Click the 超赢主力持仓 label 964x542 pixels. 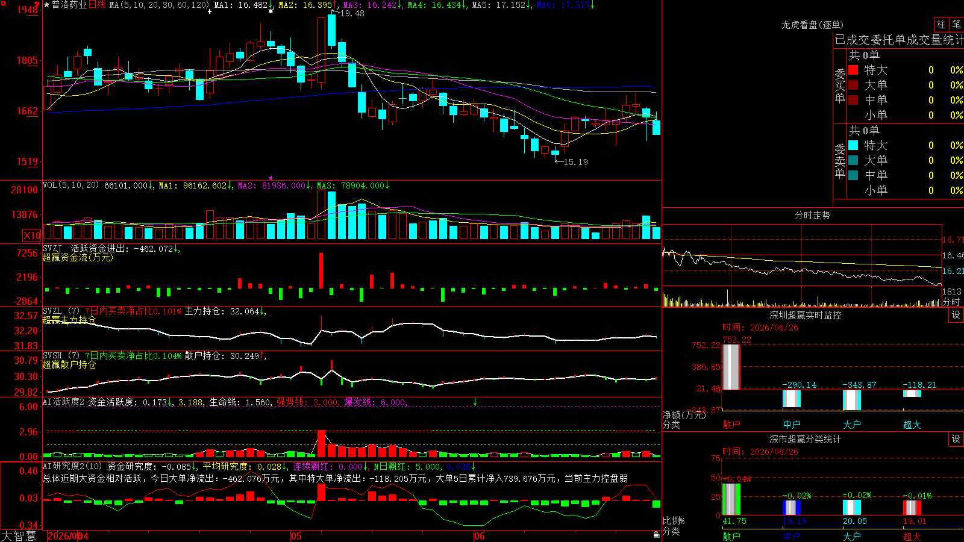(69, 320)
